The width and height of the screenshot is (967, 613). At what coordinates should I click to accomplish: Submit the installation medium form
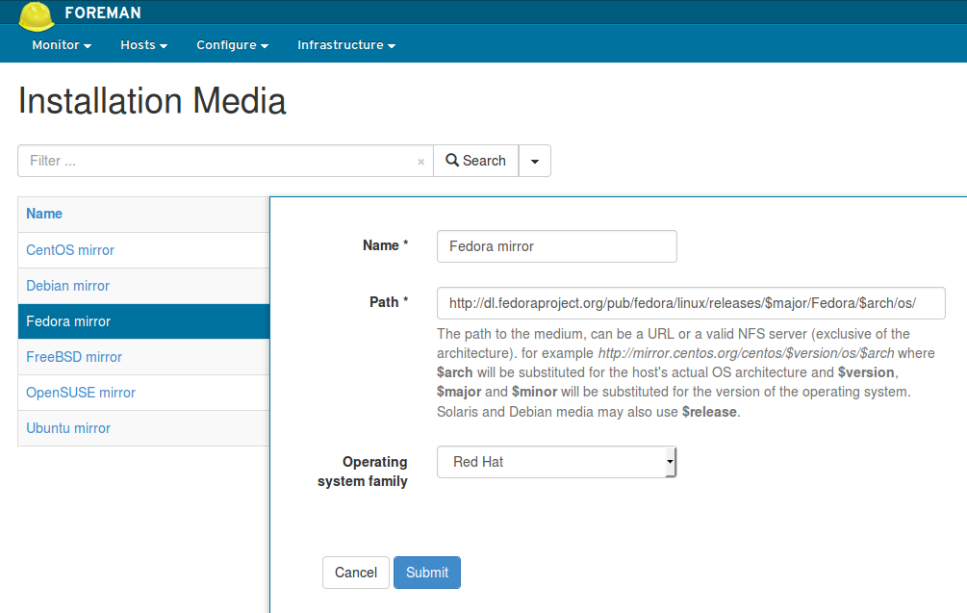click(x=427, y=573)
